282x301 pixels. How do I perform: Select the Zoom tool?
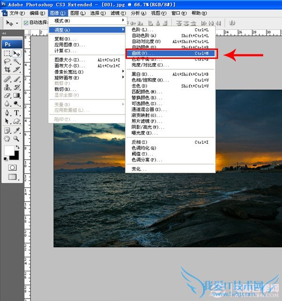pos(16,138)
